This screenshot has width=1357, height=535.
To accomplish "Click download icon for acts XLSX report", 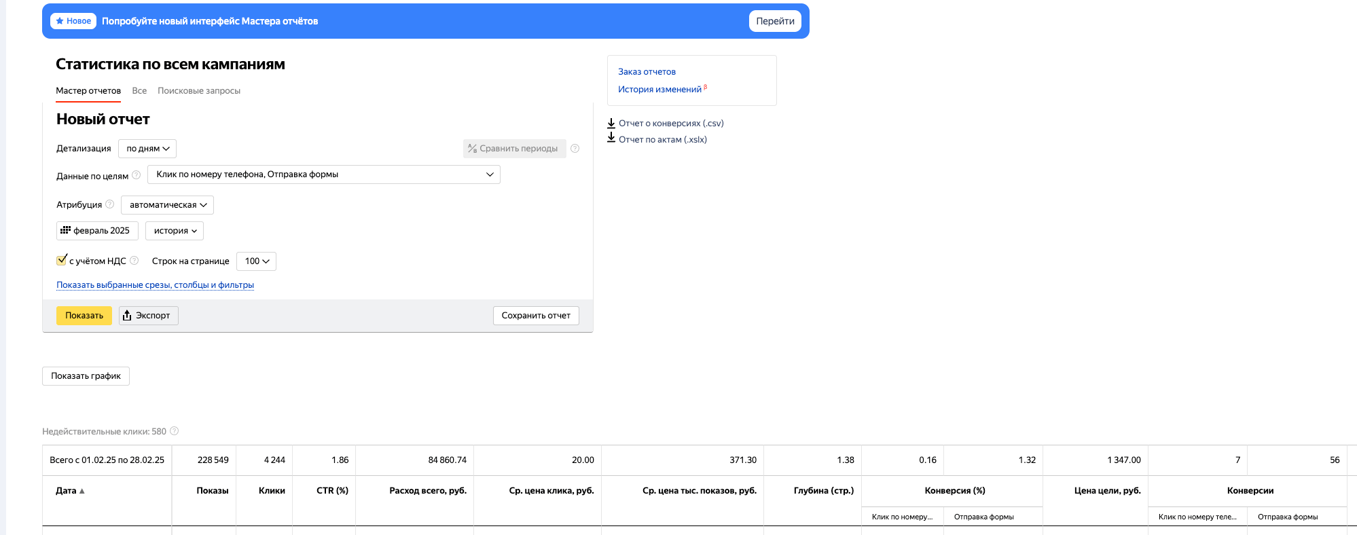I will 611,139.
